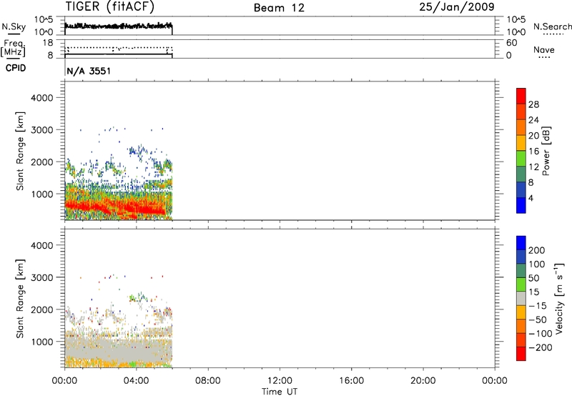Click the "3000" tick of the velocity panel

[x=41, y=277]
